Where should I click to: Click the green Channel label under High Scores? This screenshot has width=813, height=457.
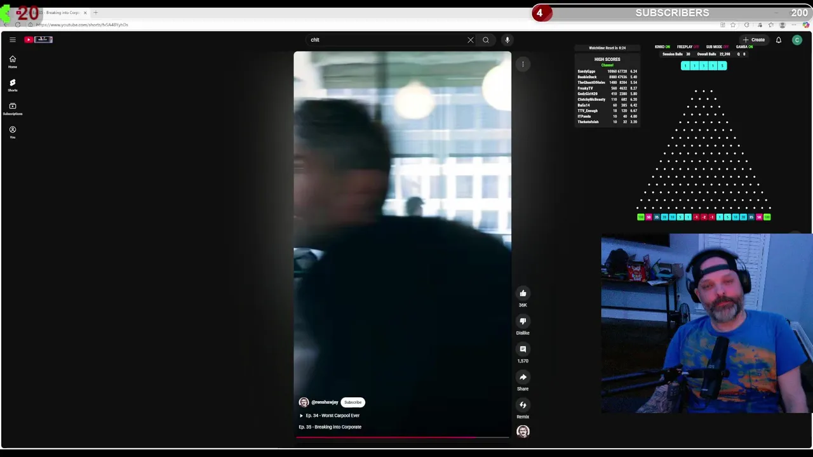pos(607,65)
